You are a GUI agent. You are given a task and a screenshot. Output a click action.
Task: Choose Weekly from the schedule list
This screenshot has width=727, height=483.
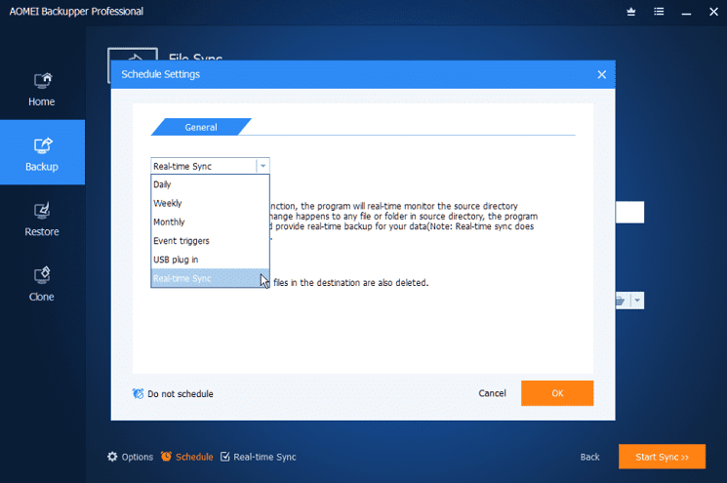click(x=210, y=203)
